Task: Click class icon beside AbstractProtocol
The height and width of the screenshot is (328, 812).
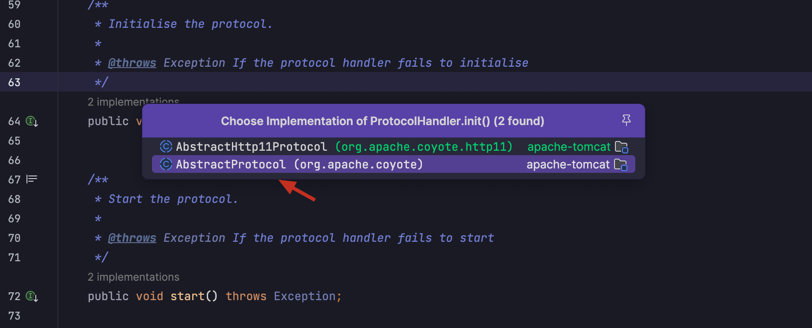Action: (x=166, y=164)
